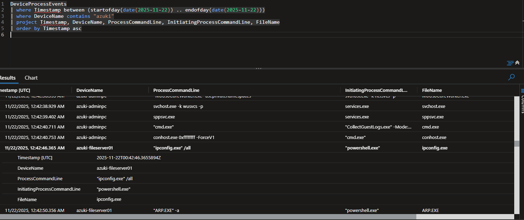The width and height of the screenshot is (524, 220).
Task: Sort by the InitiatingProcessCommandL... column header
Action: 376,90
